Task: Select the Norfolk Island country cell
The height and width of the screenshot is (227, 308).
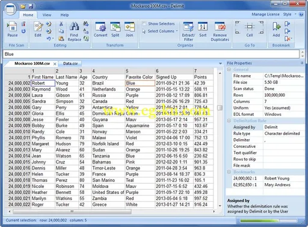Action: tap(108, 144)
